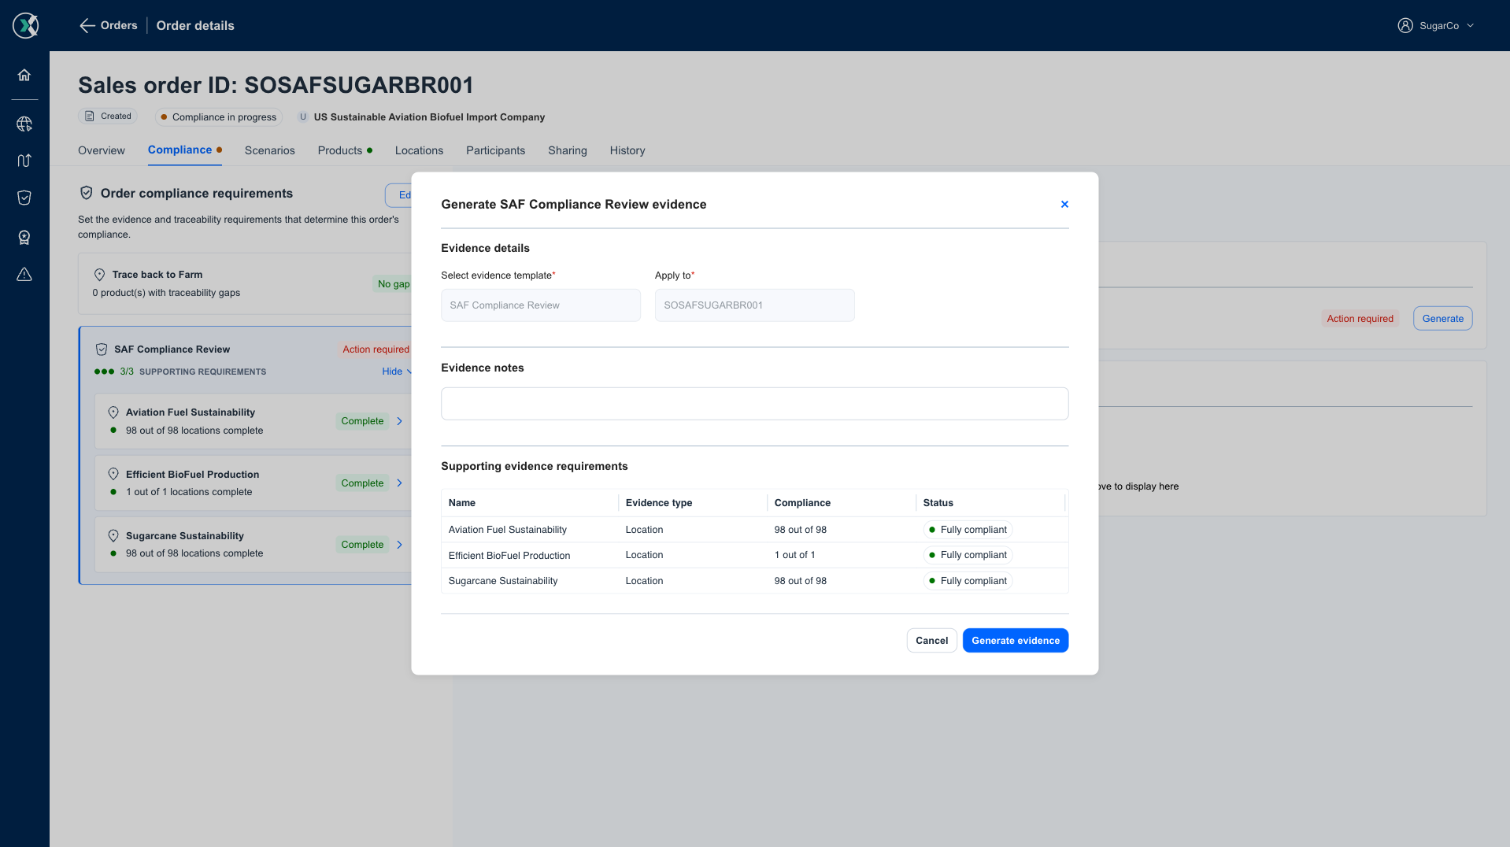Click the Status column header

(x=938, y=503)
